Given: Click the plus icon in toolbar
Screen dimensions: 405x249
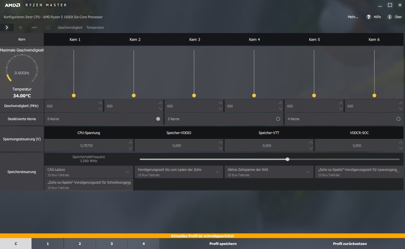Looking at the screenshot, I should [21, 27].
